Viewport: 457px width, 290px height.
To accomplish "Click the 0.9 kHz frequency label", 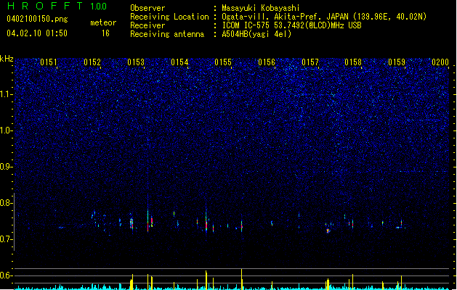I will coord(6,167).
